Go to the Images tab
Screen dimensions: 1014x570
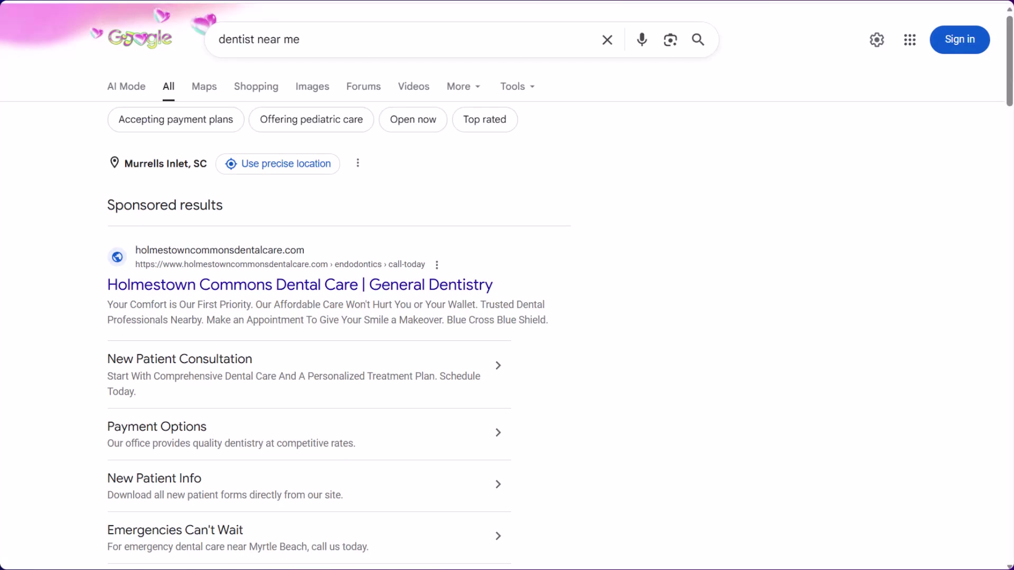click(312, 87)
